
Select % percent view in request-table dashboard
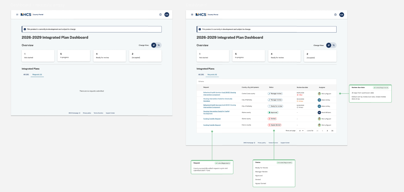pyautogui.click(x=334, y=45)
